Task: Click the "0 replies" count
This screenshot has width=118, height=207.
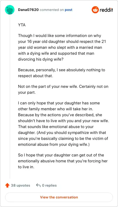Action: 49,185
